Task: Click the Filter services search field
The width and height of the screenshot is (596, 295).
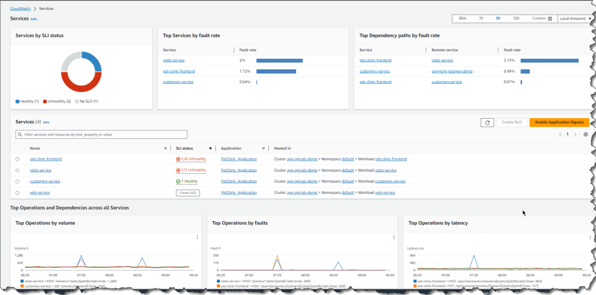Action: click(x=101, y=134)
